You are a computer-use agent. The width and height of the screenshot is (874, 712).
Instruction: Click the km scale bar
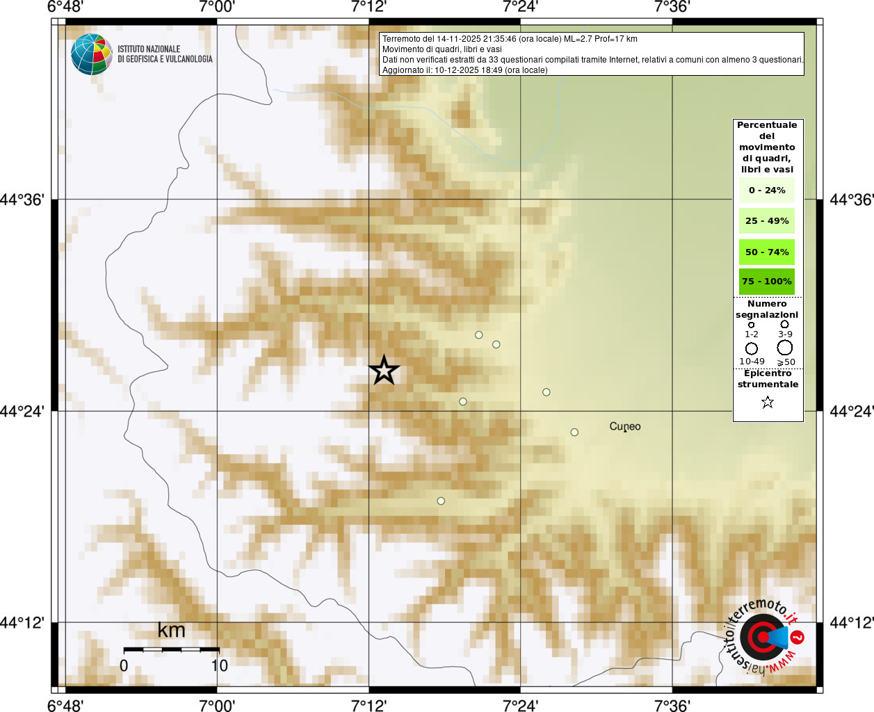pyautogui.click(x=172, y=649)
